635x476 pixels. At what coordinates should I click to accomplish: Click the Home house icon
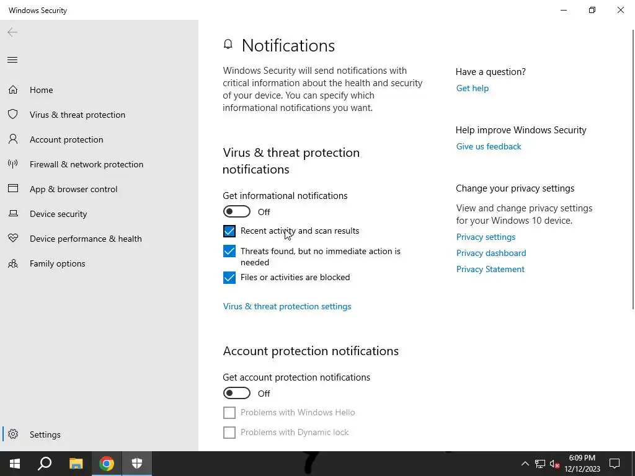coord(13,89)
